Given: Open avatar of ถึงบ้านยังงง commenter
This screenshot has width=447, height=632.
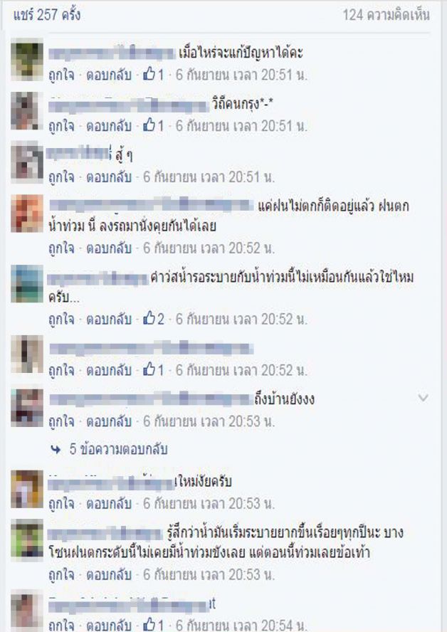Looking at the screenshot, I should [x=26, y=408].
